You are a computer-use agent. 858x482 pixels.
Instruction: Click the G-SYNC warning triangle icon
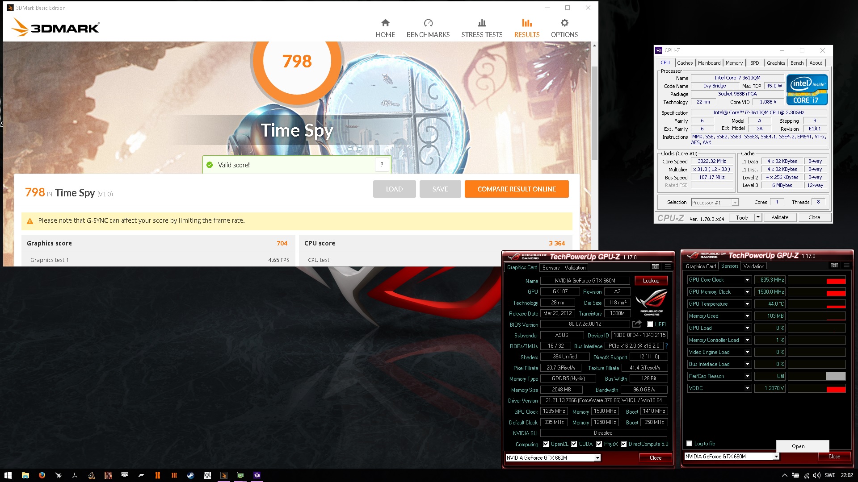tap(30, 221)
